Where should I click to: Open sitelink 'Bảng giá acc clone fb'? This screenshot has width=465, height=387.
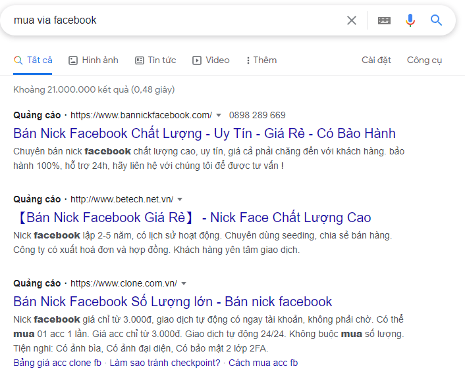(x=57, y=363)
